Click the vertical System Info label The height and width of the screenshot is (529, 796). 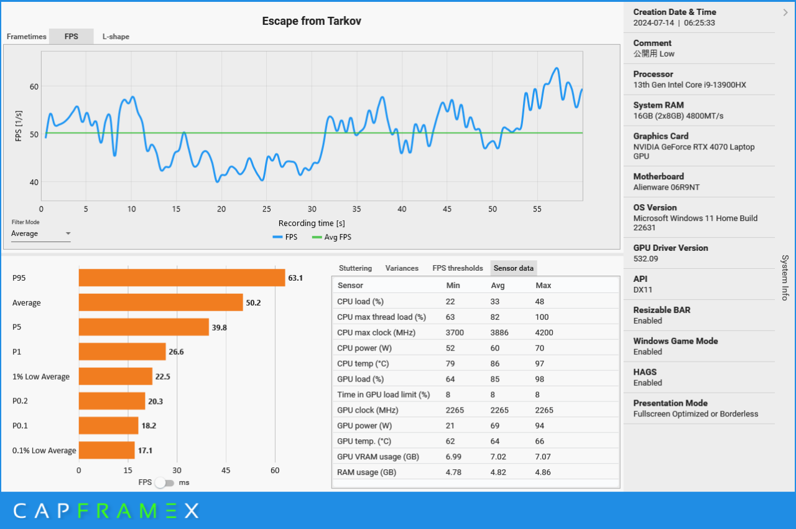click(785, 278)
